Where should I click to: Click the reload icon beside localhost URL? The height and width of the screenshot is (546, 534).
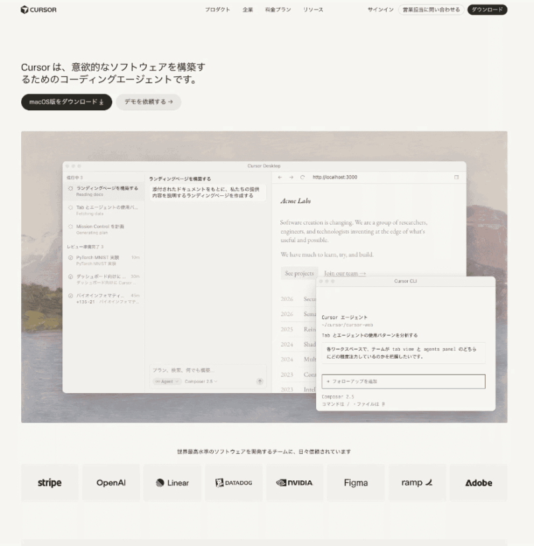coord(302,177)
